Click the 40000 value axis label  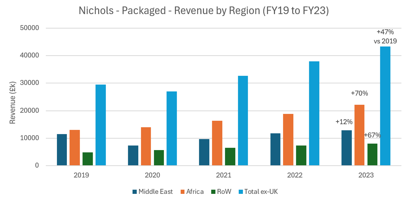[29, 55]
